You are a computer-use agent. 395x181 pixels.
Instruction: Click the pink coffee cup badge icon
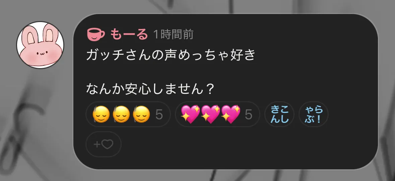point(96,34)
